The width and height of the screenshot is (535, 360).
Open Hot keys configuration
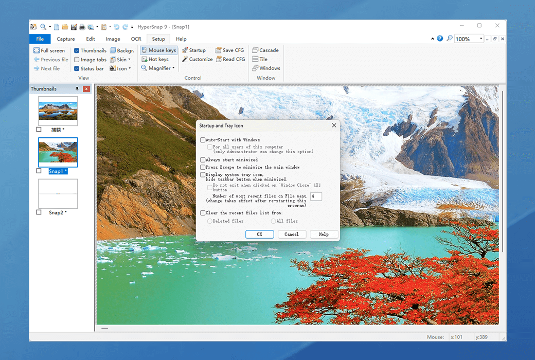155,59
